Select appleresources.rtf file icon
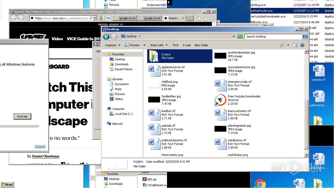Image resolution: width=334 pixels, height=188 pixels. 154,71
